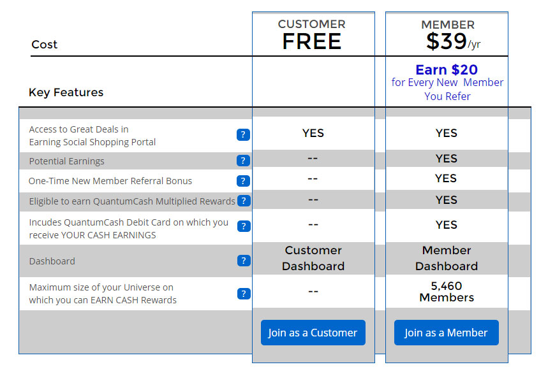Click the Potential Earnings feature label
This screenshot has width=555, height=374.
point(66,161)
